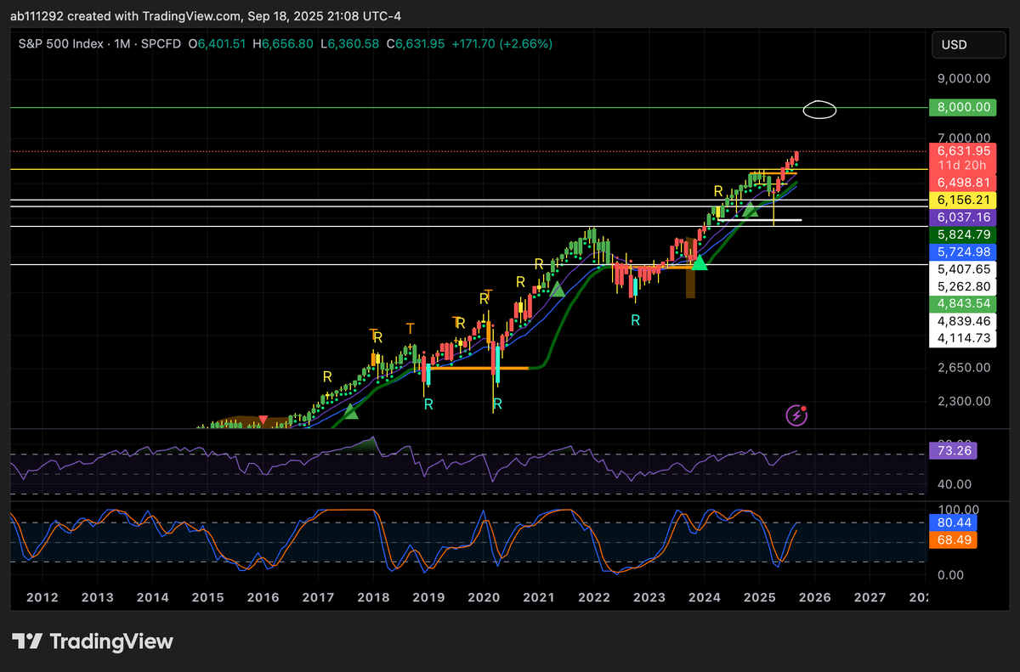
Task: Click the current price label 6,631.95
Action: (962, 150)
